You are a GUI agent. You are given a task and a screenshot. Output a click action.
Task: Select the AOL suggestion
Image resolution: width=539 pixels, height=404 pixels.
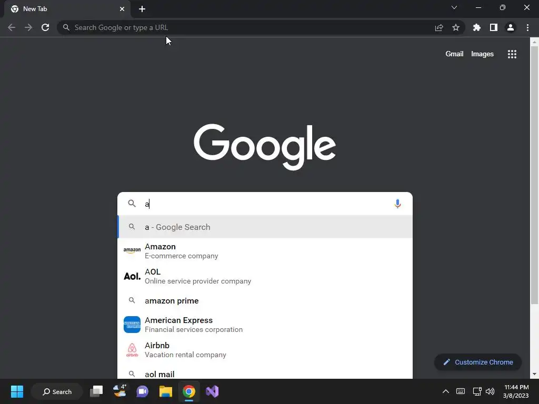point(265,276)
